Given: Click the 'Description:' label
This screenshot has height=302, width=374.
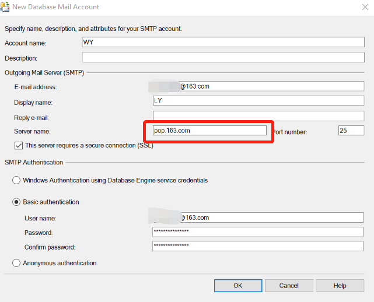Looking at the screenshot, I should point(21,58).
